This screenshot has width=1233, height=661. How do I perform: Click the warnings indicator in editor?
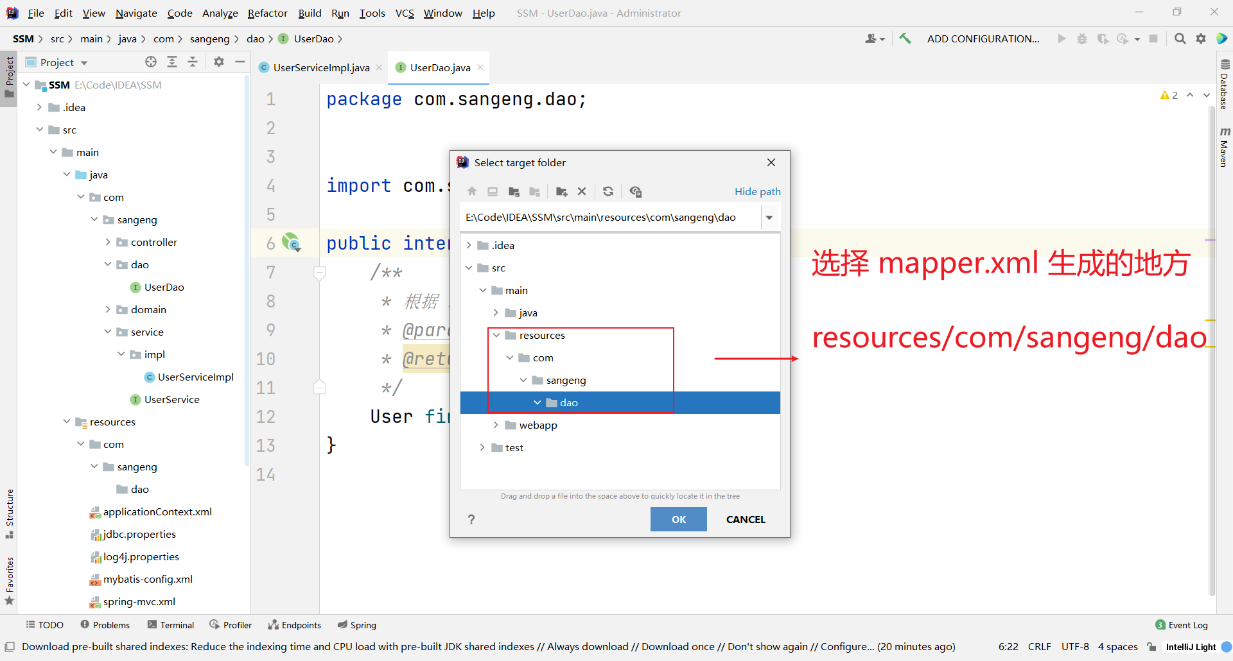click(1169, 95)
